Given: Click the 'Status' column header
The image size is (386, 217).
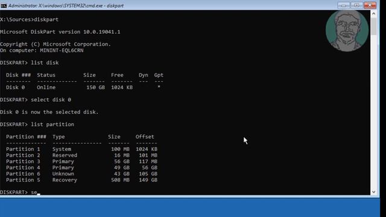Looking at the screenshot, I should coord(46,75).
